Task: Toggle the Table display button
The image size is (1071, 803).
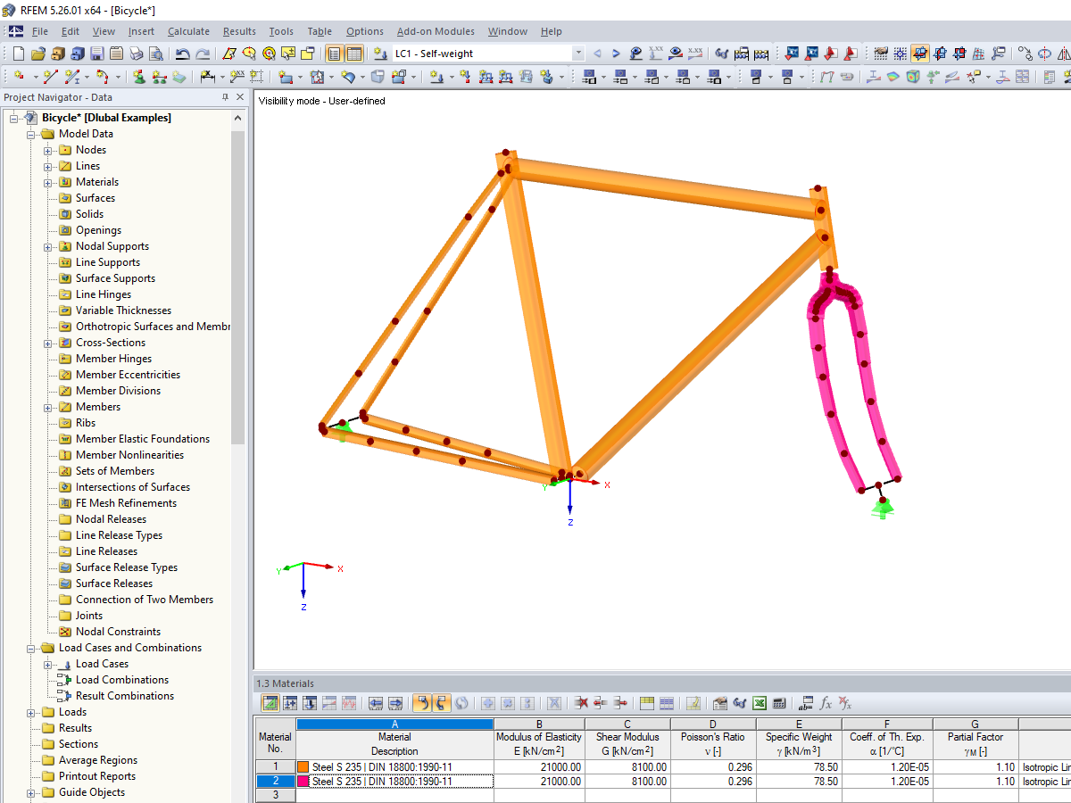Action: tap(353, 54)
